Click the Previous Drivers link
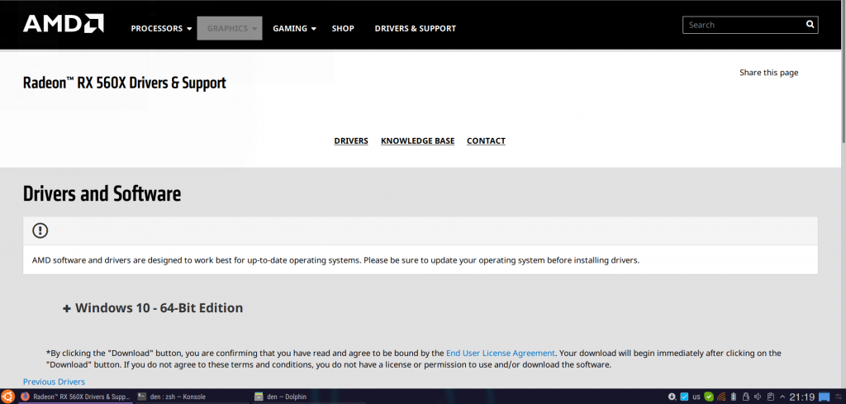 pos(54,382)
